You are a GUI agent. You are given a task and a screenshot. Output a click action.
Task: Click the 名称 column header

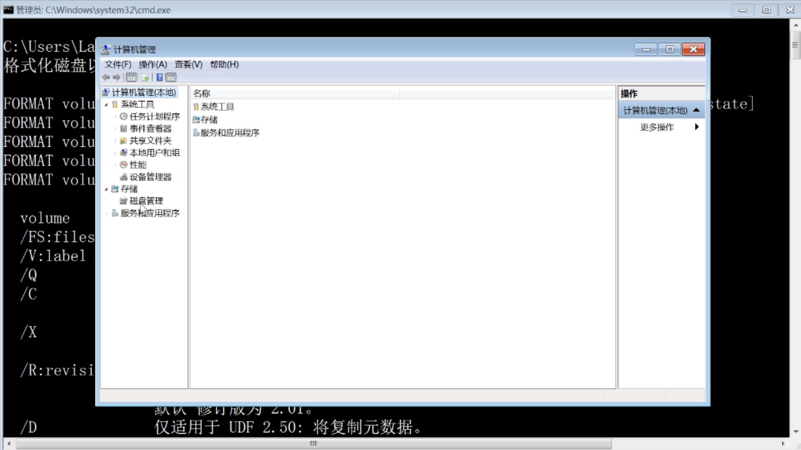(x=203, y=93)
